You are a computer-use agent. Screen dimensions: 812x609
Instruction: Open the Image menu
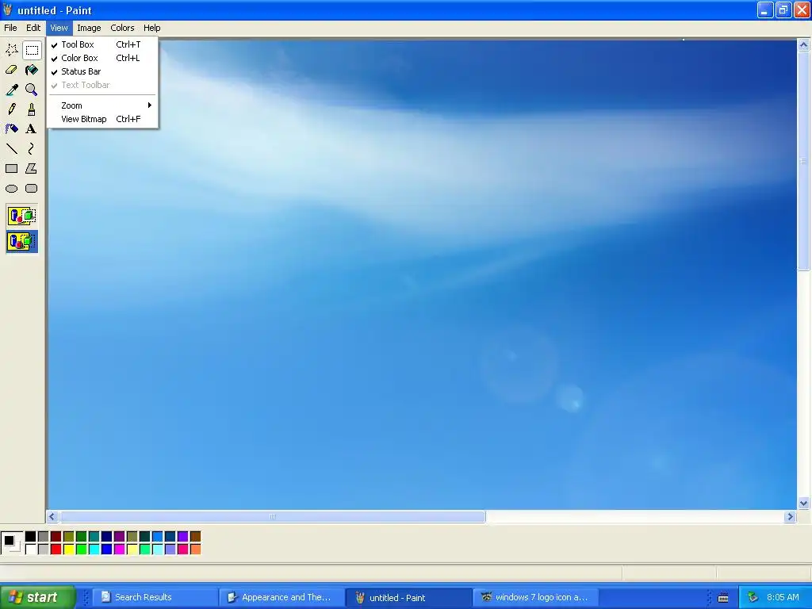pyautogui.click(x=89, y=28)
